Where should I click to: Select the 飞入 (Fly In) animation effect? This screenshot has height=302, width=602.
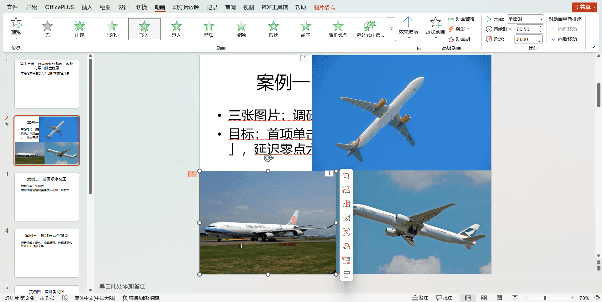coord(144,29)
